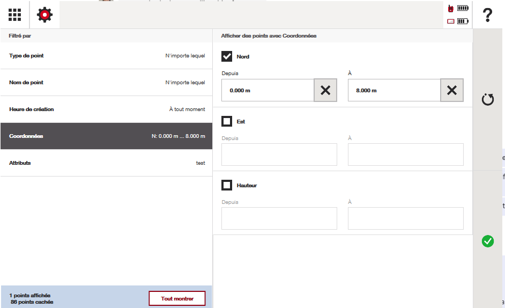
Task: Confirm with the green checkmark icon
Action: pos(487,241)
